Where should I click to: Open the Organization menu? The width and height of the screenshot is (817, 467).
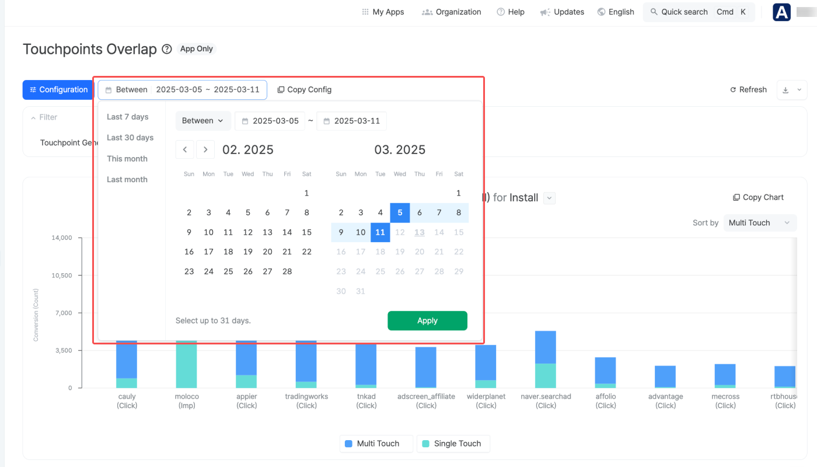pos(452,12)
